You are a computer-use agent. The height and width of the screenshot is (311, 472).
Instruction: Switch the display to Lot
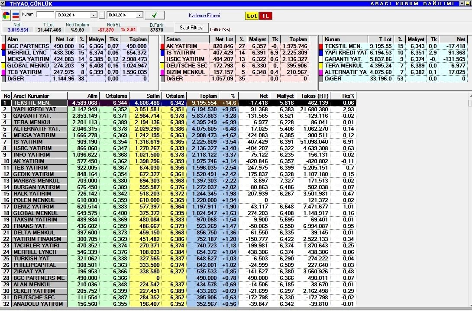point(252,16)
